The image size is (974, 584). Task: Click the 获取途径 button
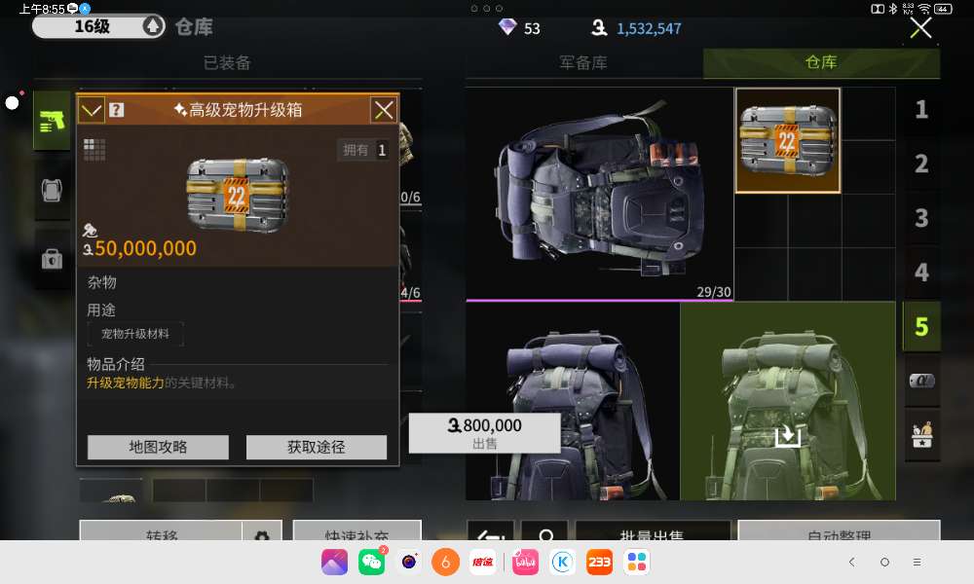[317, 447]
